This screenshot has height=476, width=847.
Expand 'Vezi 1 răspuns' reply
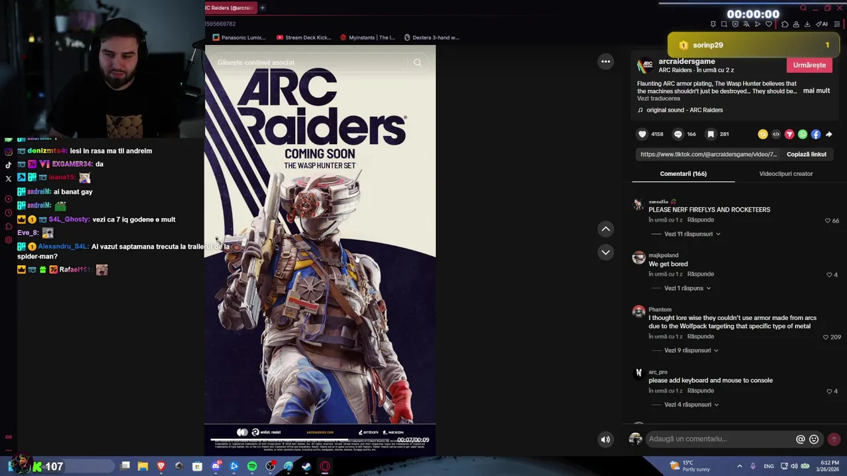(x=688, y=288)
